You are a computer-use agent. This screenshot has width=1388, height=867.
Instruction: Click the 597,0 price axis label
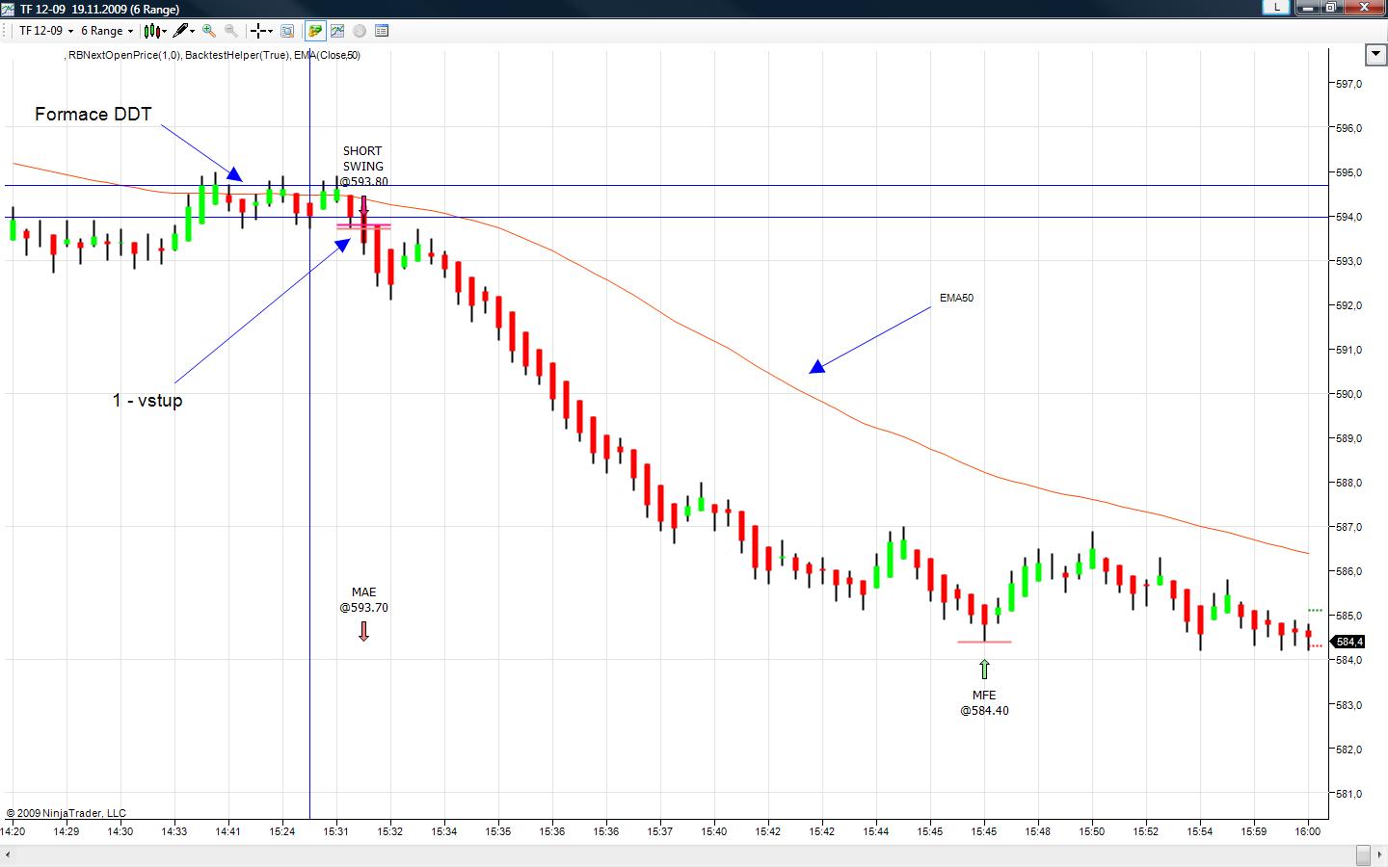click(1348, 84)
